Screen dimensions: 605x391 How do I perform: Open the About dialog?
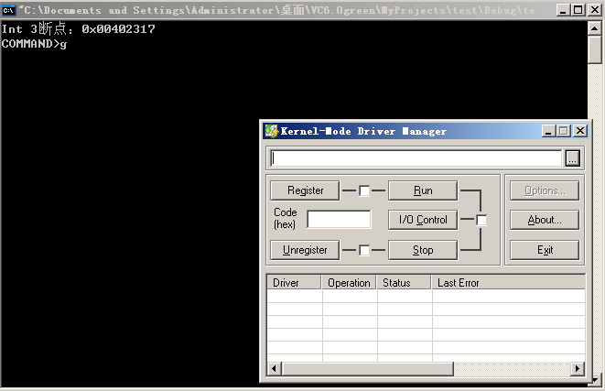pos(545,220)
